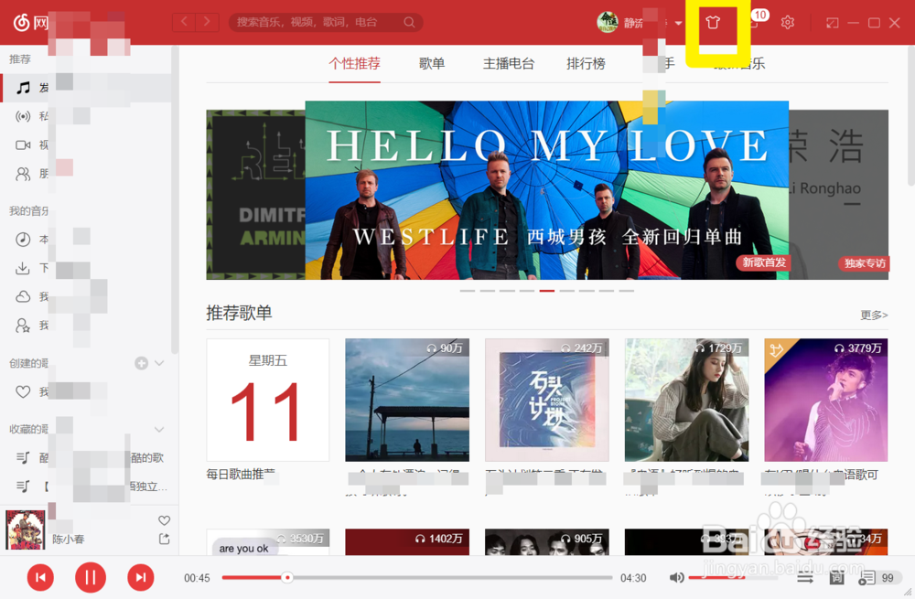Open the person-with-star sidebar icon

tap(23, 325)
